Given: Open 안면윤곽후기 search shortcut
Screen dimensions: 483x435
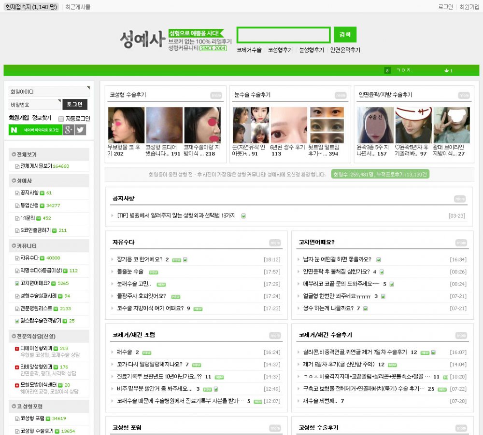Looking at the screenshot, I should click(x=345, y=50).
